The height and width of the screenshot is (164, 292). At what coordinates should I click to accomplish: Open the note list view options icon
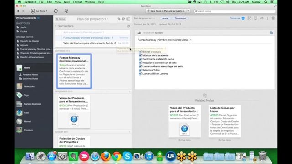128,19
